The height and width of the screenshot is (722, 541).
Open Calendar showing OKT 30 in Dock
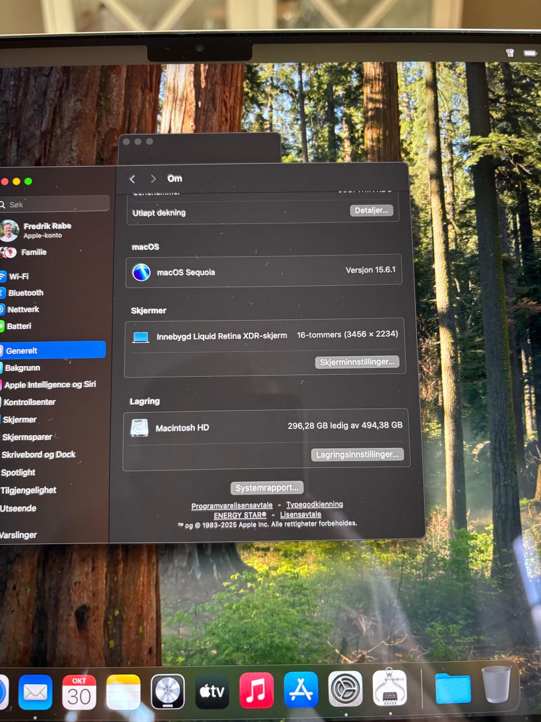point(79,692)
